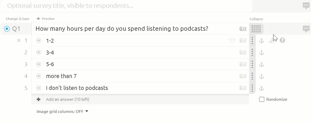This screenshot has width=311, height=124.
Task: Open the comment icon beside the survey title
Action: [306, 6]
